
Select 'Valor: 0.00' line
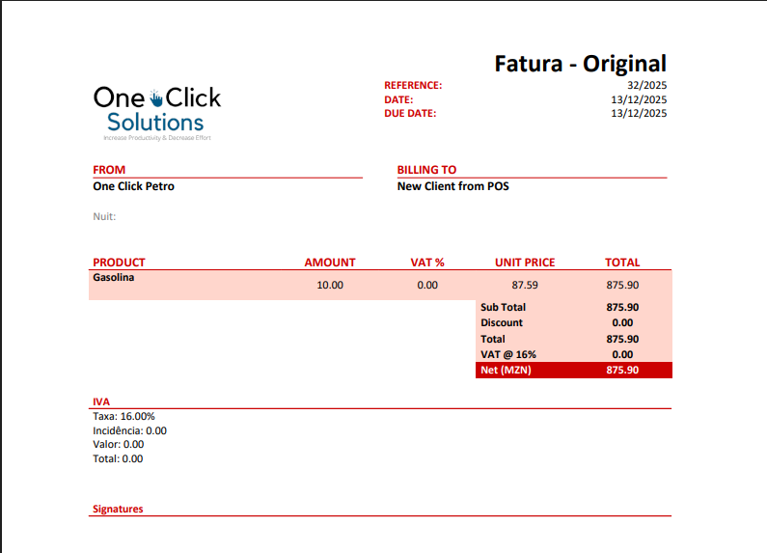119,444
